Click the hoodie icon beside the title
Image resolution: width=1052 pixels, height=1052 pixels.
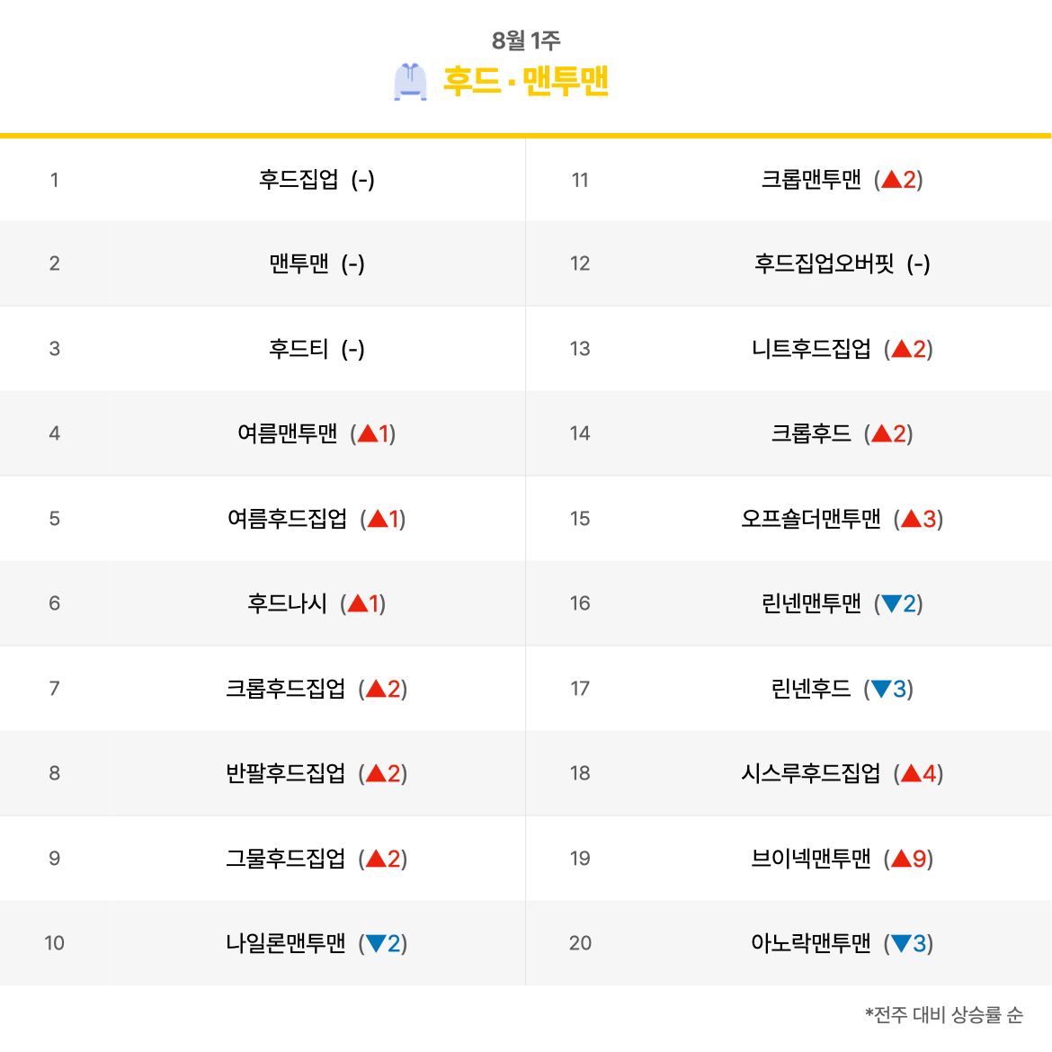click(x=410, y=82)
